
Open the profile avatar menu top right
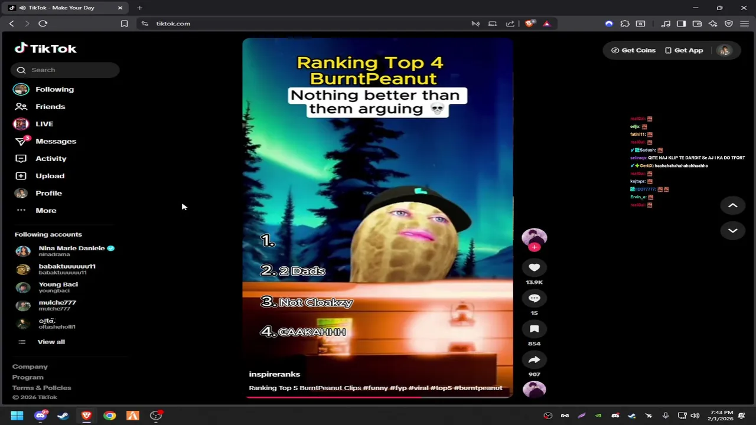[725, 50]
